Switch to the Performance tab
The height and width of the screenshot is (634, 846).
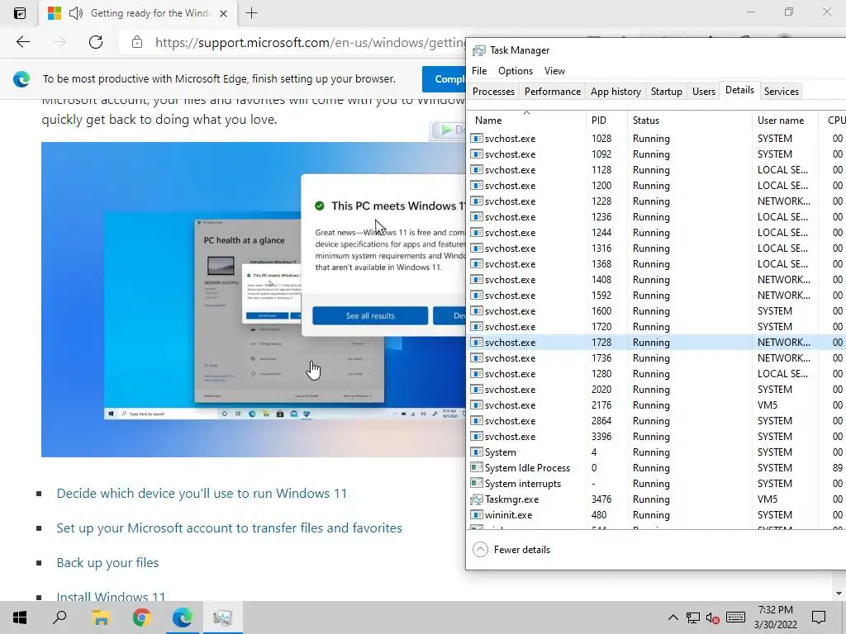553,91
